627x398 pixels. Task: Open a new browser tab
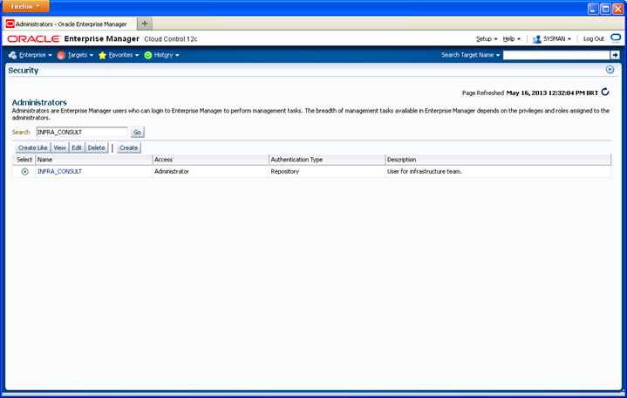145,24
